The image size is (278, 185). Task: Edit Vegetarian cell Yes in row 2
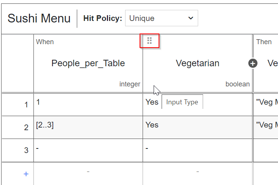tap(197, 127)
